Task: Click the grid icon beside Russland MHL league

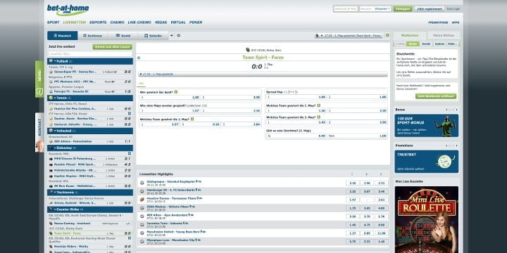Action: pos(130,154)
